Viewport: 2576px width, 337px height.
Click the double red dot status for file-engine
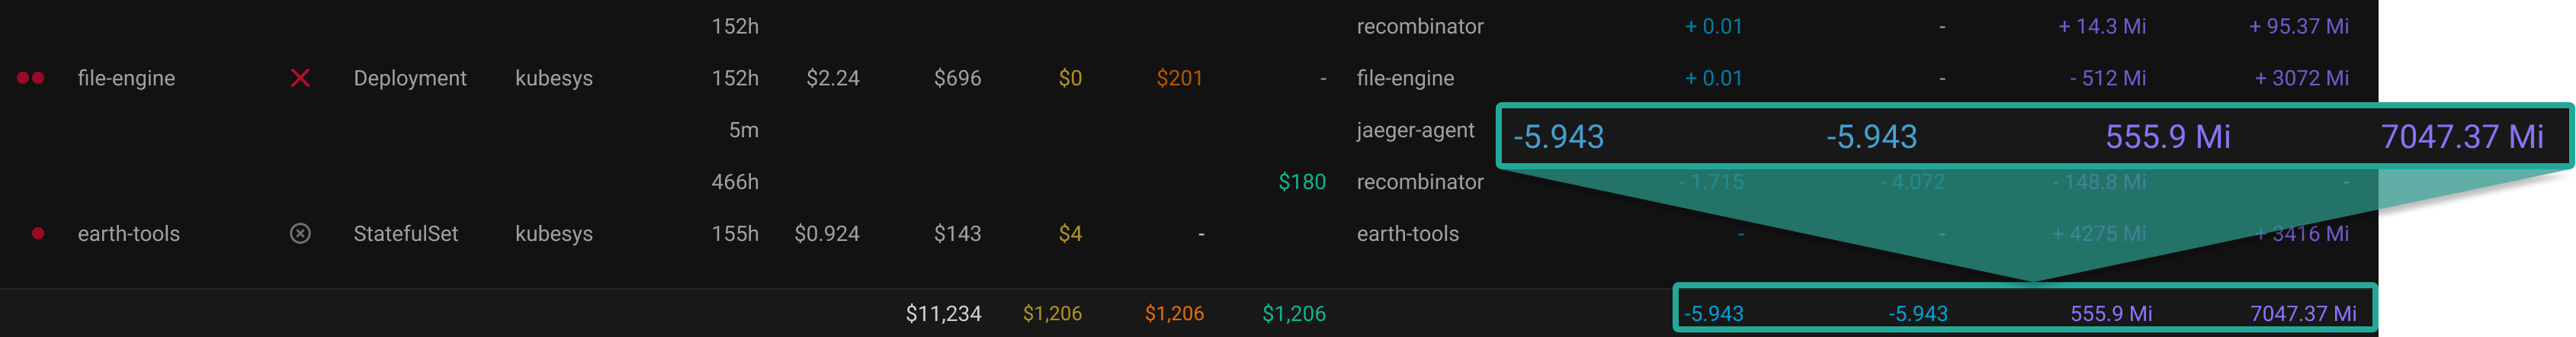point(31,78)
